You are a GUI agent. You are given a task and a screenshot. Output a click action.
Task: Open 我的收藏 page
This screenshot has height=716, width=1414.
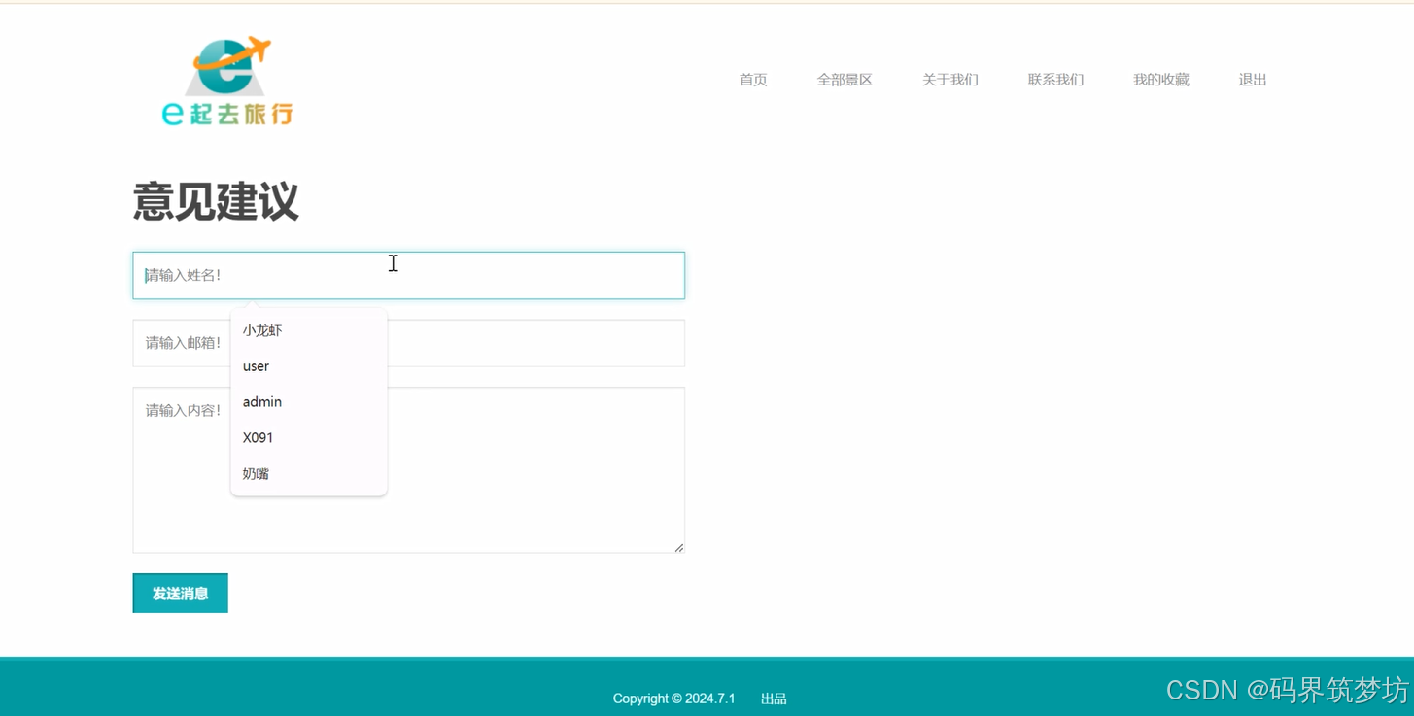[1161, 80]
